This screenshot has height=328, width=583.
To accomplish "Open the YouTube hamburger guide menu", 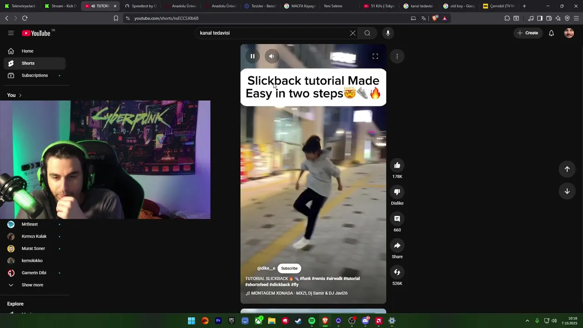I will pos(11,33).
